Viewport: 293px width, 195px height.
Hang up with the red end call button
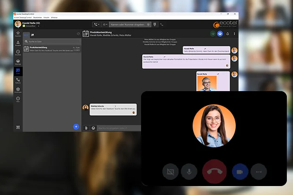[214, 172]
